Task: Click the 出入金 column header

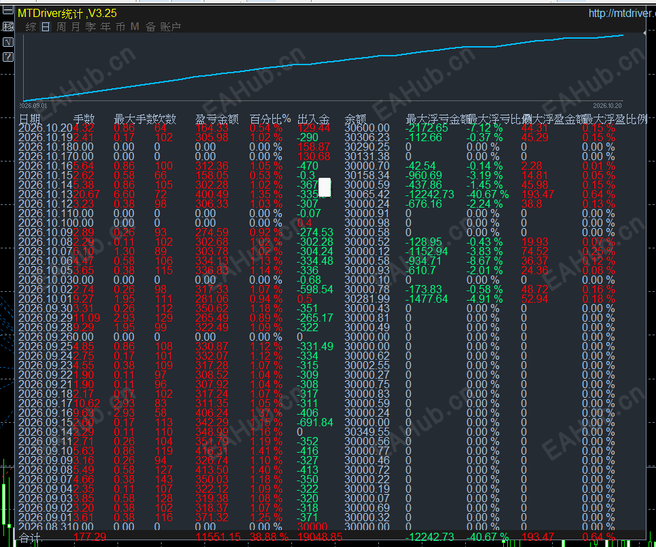Action: 314,119
